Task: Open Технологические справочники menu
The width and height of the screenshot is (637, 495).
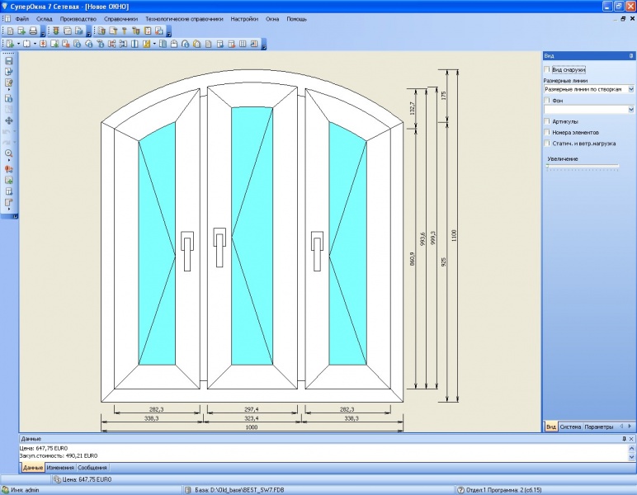Action: point(185,19)
